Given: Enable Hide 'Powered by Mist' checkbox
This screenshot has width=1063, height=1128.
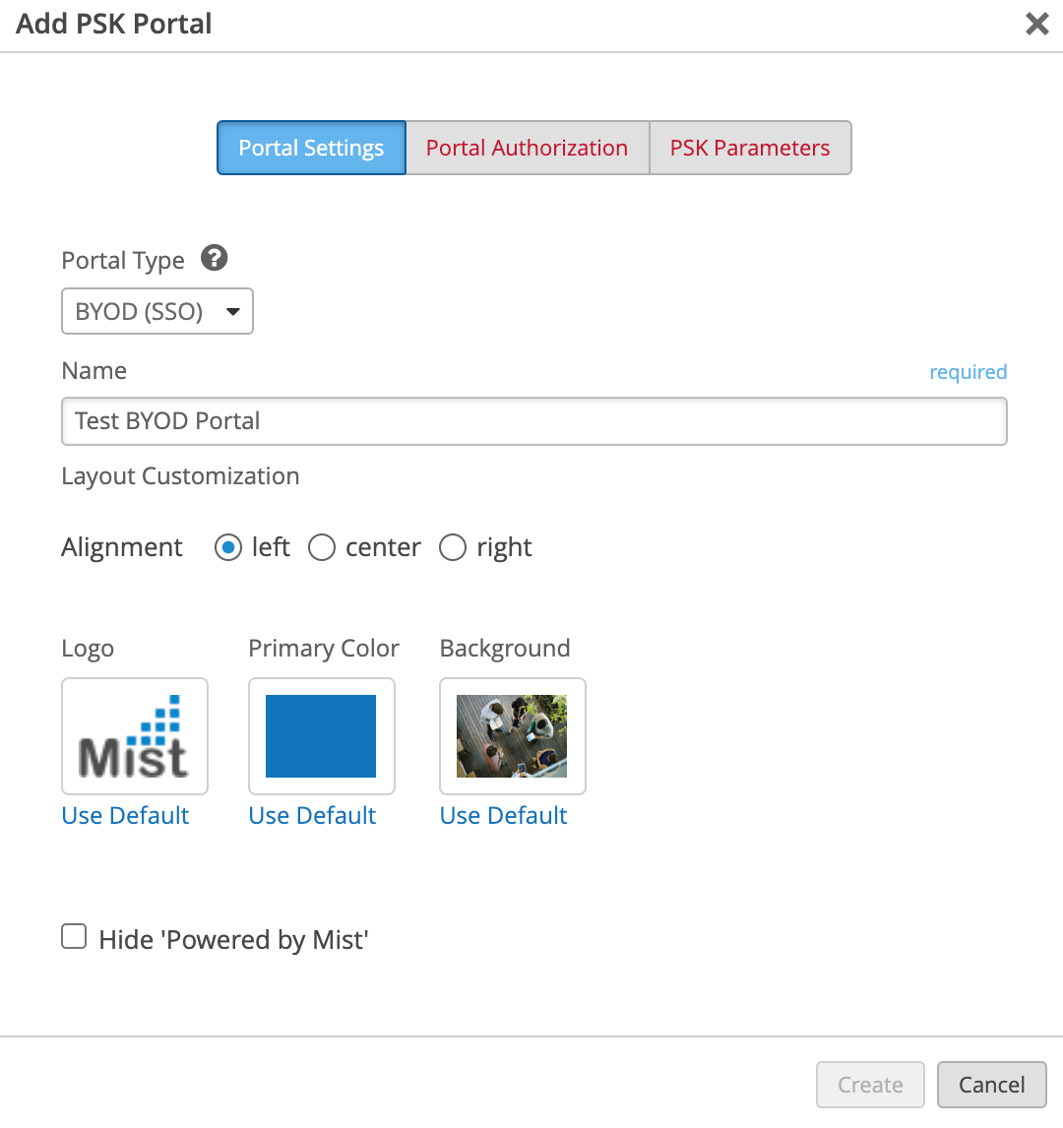Looking at the screenshot, I should pos(75,937).
